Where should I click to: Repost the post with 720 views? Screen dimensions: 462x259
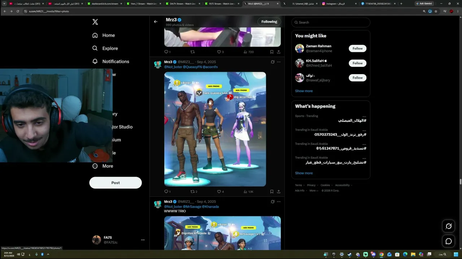[192, 52]
